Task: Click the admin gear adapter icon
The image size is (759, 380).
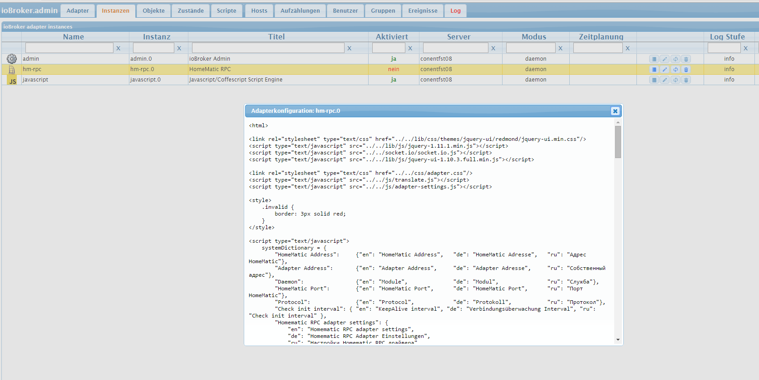Action: pos(12,59)
